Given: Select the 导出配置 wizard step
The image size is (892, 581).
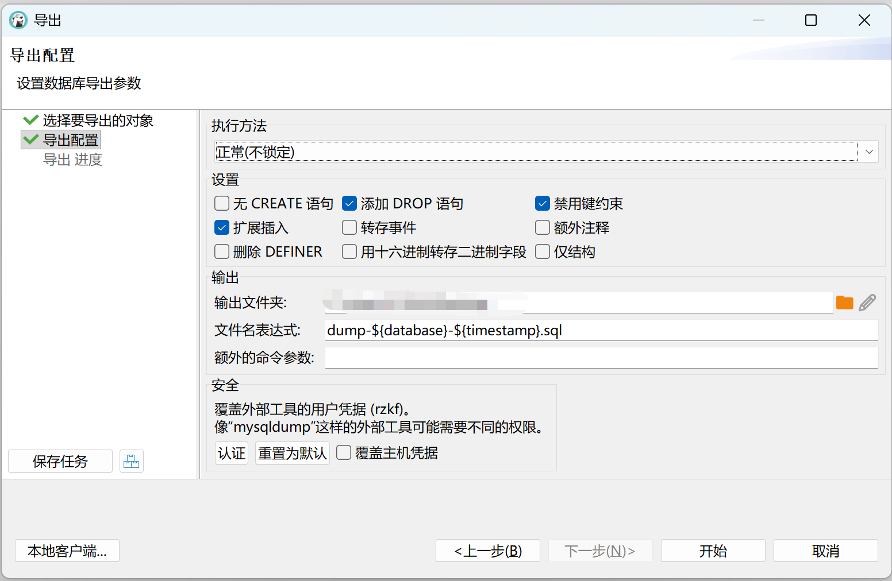Looking at the screenshot, I should point(71,140).
